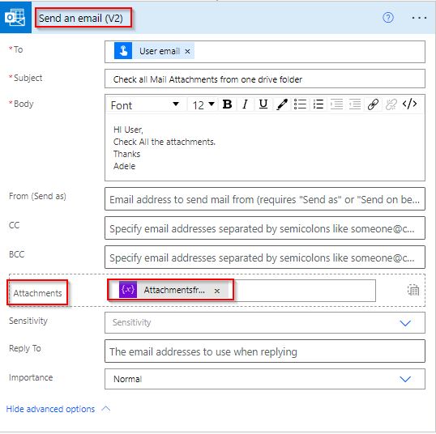The width and height of the screenshot is (436, 434).
Task: Click the 'Adele' signature line
Action: (x=124, y=166)
